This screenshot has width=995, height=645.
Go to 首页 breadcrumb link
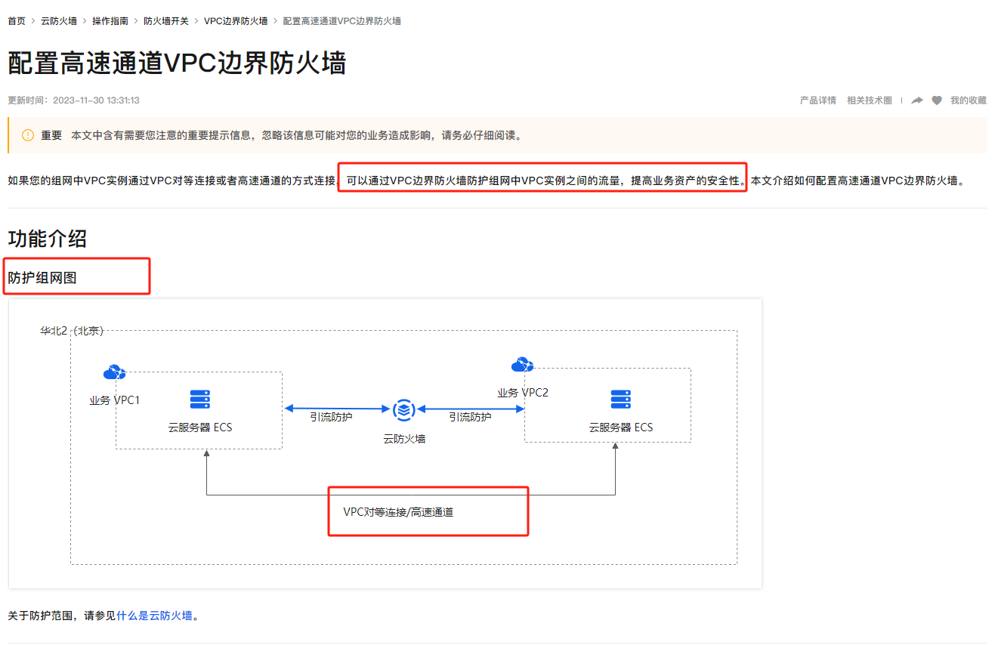17,21
